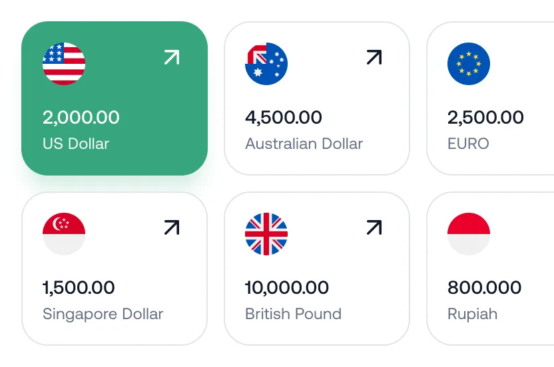This screenshot has height=367, width=554.
Task: Select the British Pound label
Action: tap(293, 314)
